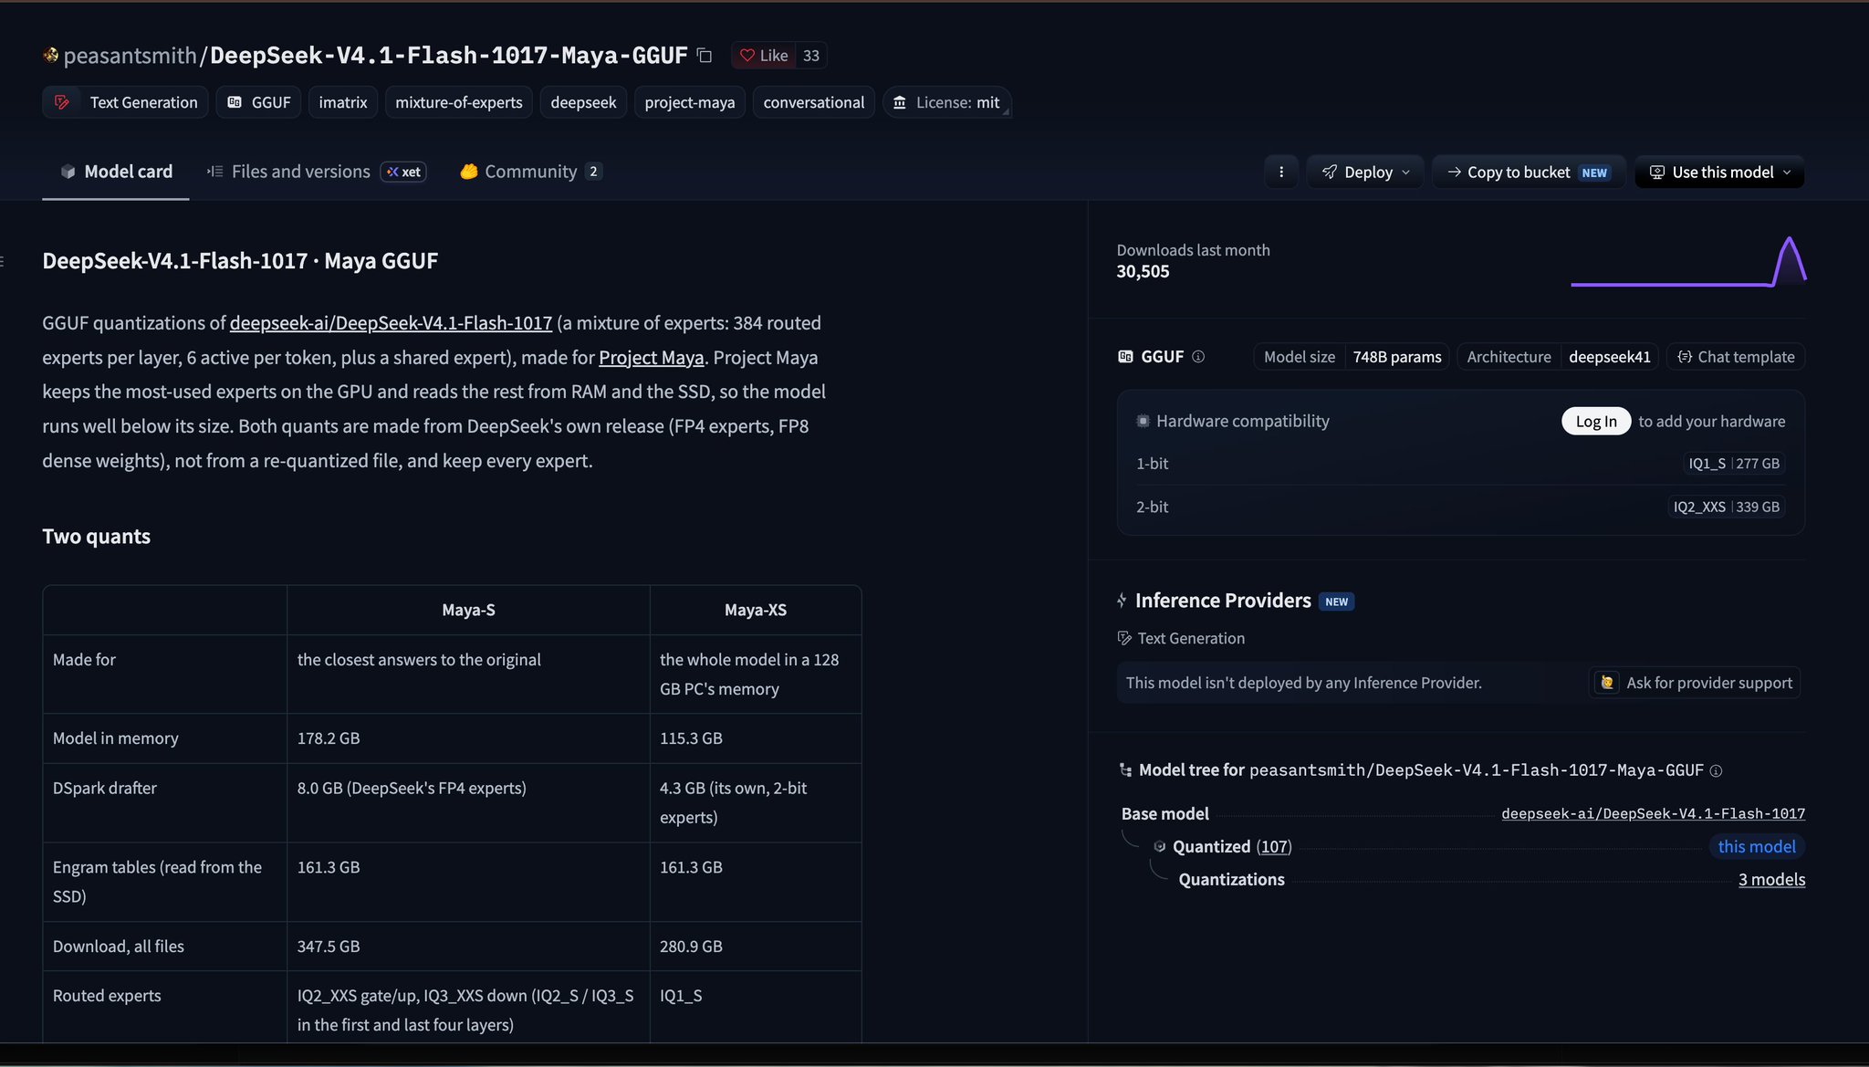1869x1067 pixels.
Task: Click the Model tree info icon
Action: tap(1716, 771)
